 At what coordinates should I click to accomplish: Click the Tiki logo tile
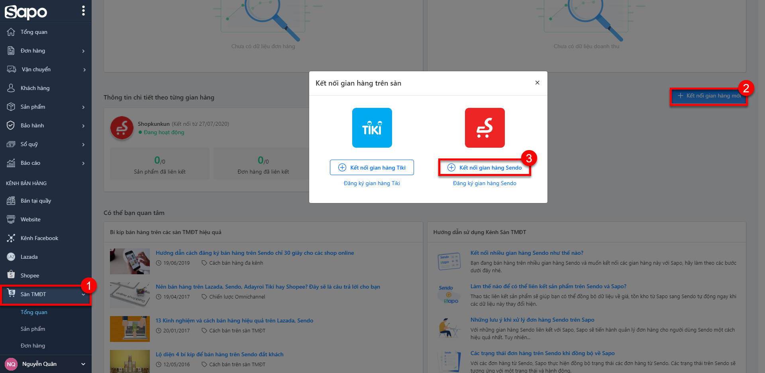click(x=372, y=128)
